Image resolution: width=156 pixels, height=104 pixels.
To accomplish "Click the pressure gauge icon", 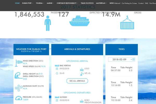I will 19,98.
